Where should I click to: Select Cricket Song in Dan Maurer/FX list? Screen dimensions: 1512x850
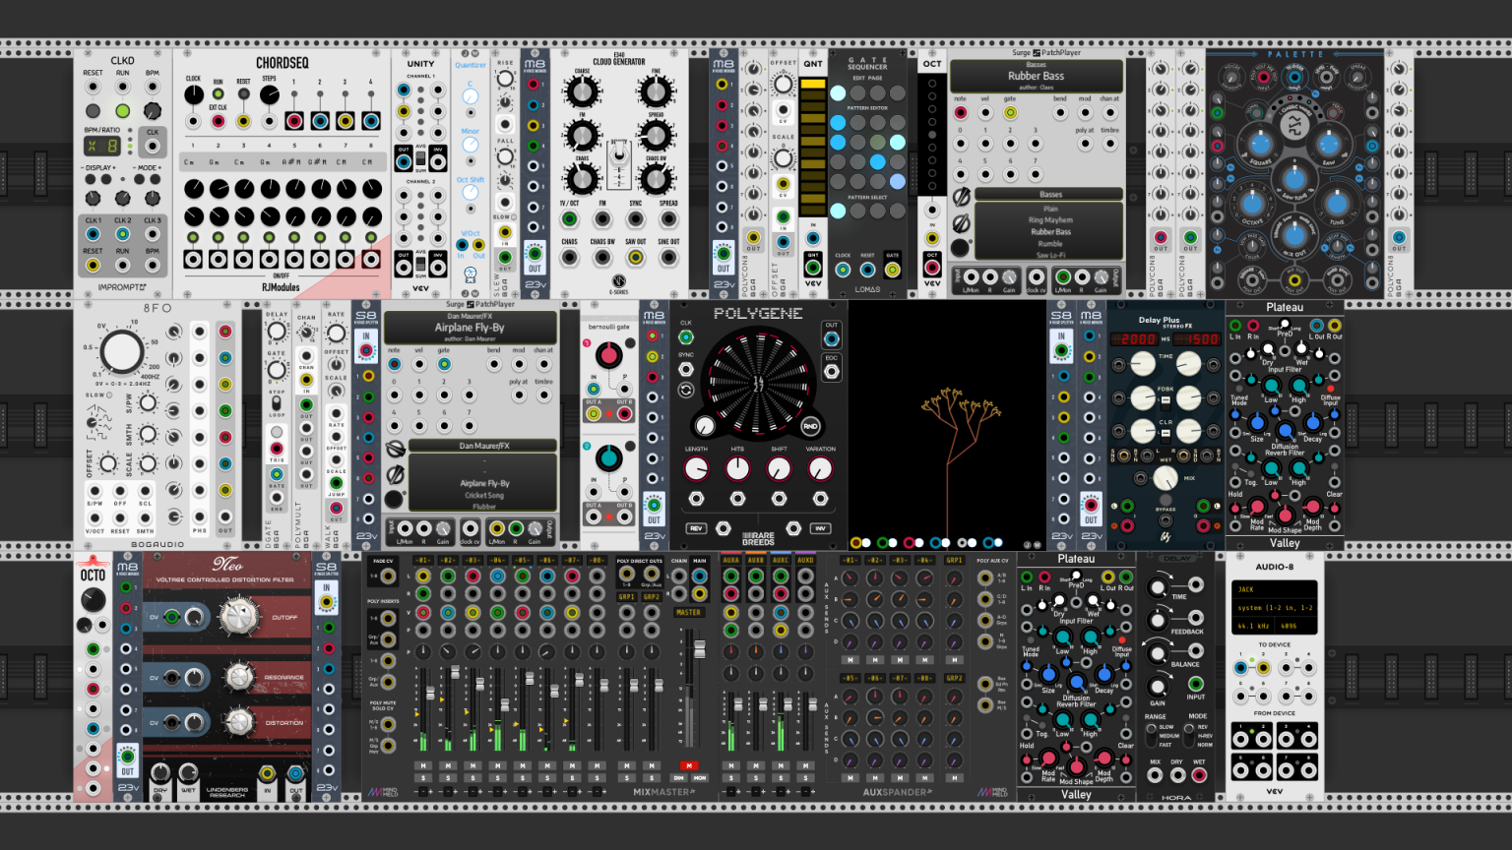pos(484,495)
